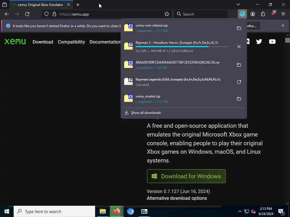The height and width of the screenshot is (217, 290).
Task: Go back to previous page
Action: click(7, 14)
